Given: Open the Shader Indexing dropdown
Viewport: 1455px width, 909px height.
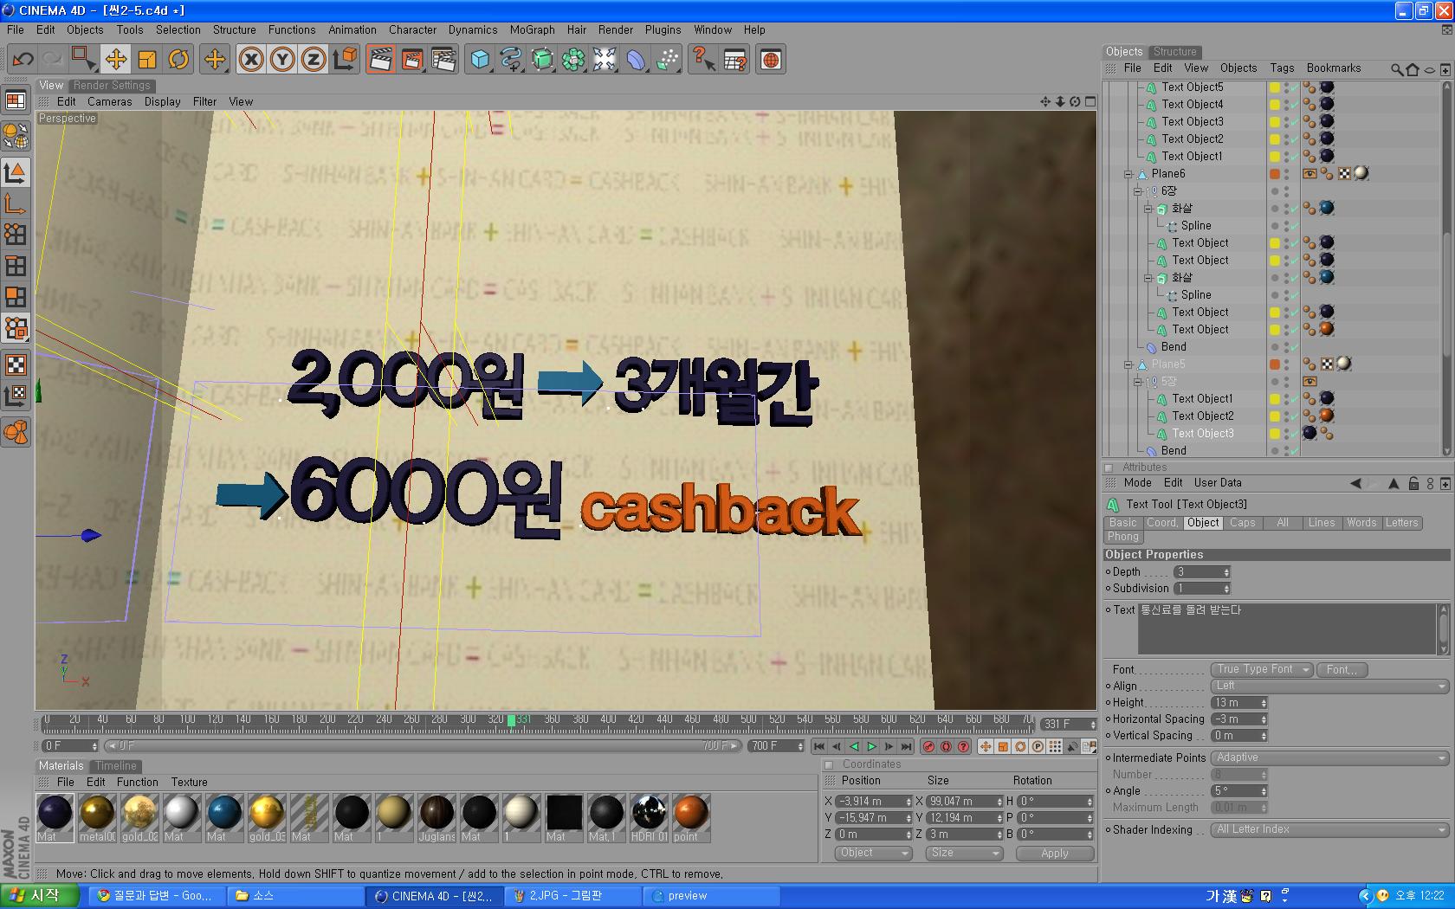Looking at the screenshot, I should [1329, 829].
